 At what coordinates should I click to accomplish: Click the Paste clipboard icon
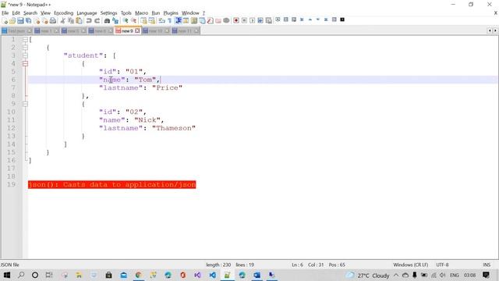point(79,21)
